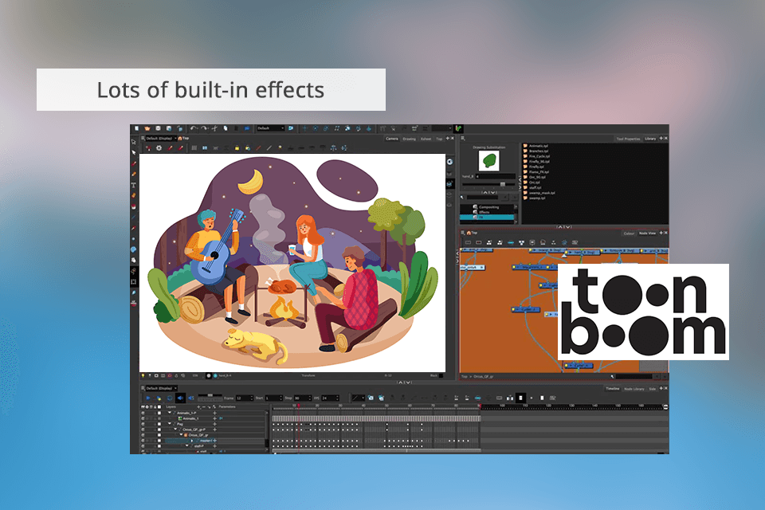Select the Compositing library folder
The image size is (765, 510).
[x=488, y=207]
